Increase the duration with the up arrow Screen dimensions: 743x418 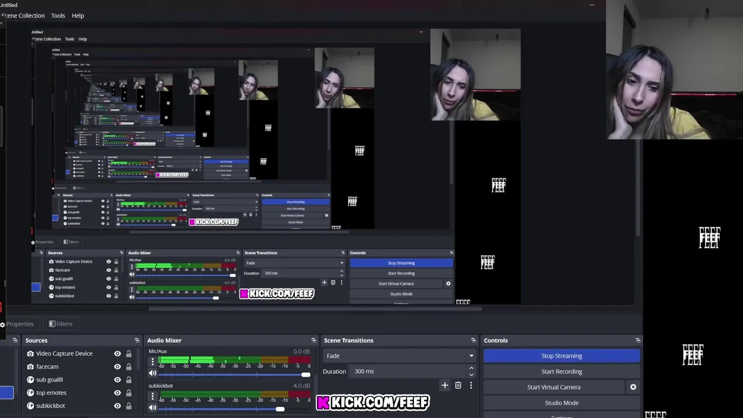(471, 368)
